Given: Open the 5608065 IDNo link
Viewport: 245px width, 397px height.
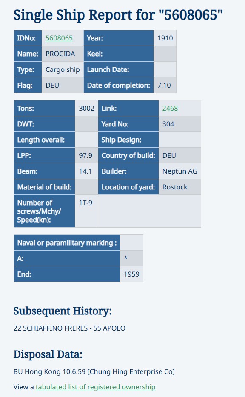Looking at the screenshot, I should click(59, 38).
